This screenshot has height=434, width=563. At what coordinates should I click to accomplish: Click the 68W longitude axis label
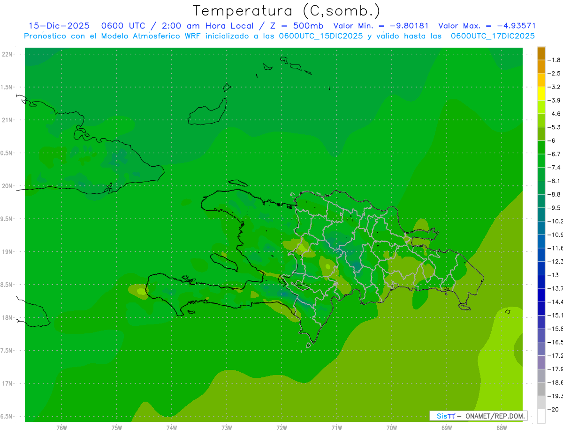[x=502, y=428]
